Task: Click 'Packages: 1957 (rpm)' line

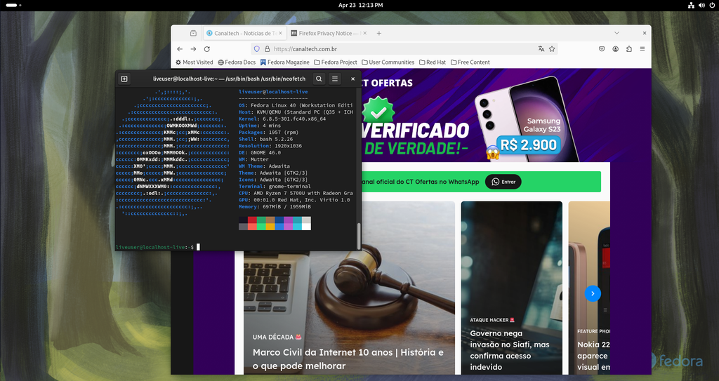Action: (269, 133)
